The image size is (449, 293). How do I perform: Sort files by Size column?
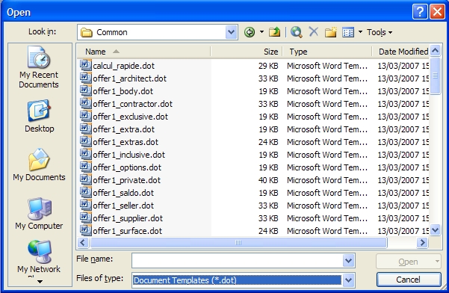[247, 52]
